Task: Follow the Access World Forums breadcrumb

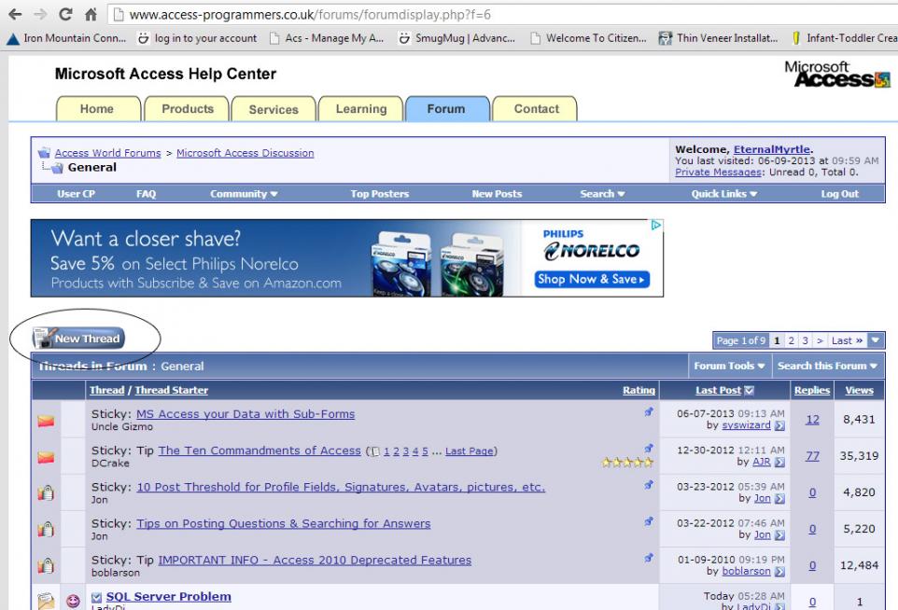Action: click(107, 153)
